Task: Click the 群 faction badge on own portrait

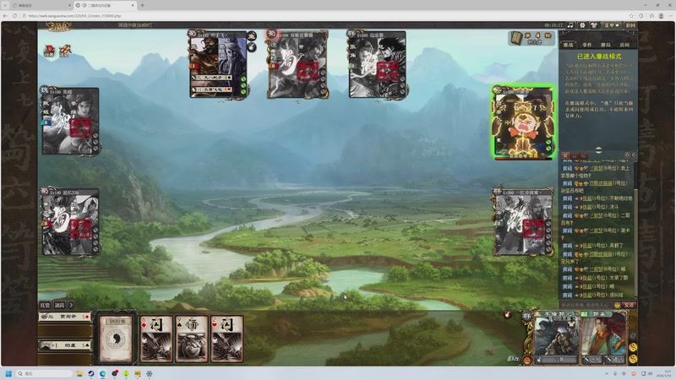Action: pyautogui.click(x=526, y=316)
